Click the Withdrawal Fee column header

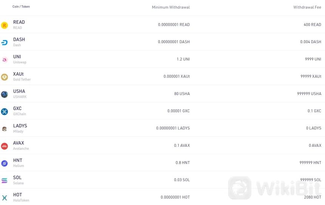[x=307, y=7]
